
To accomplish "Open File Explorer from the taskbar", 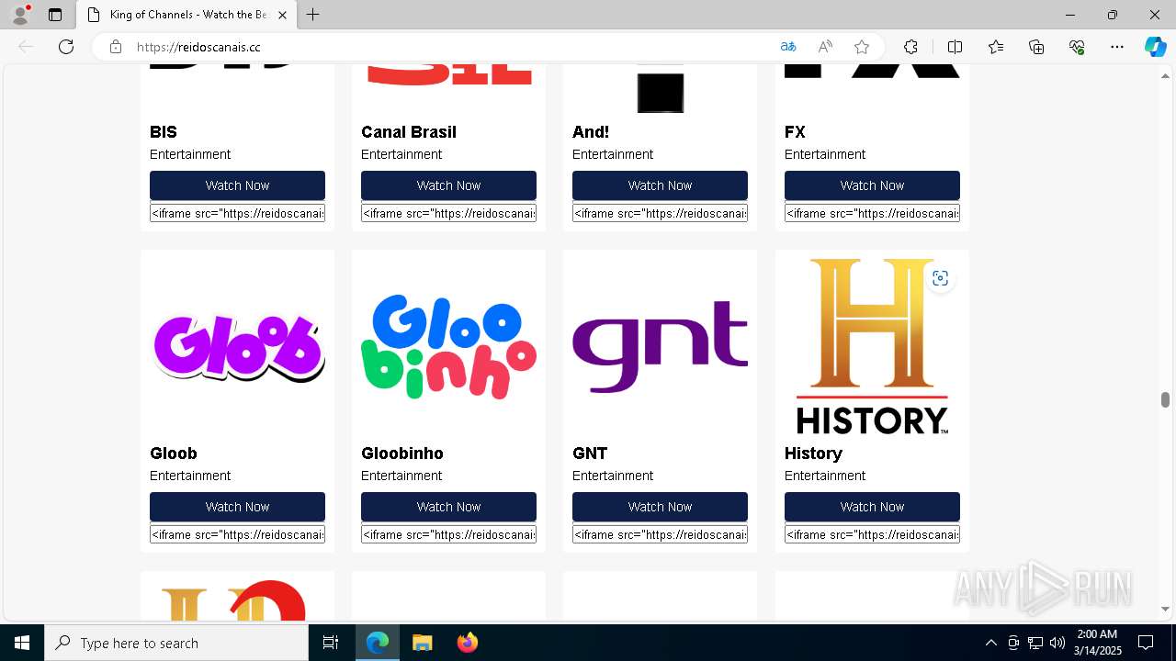I will [x=422, y=643].
